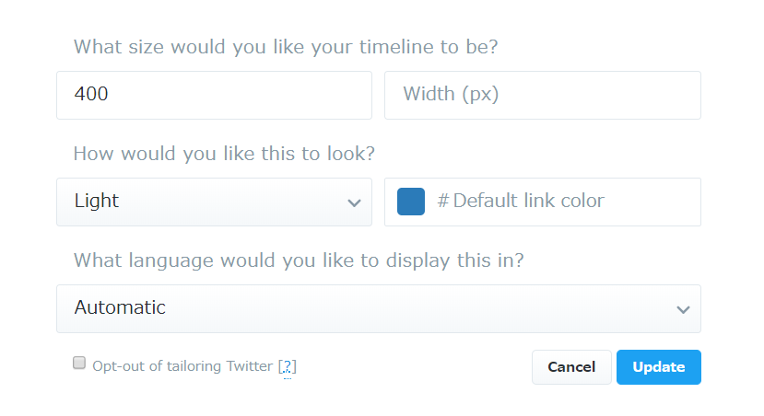Click the 'Opt-out of tailoring Twitter' label text
This screenshot has height=416, width=764.
[182, 366]
